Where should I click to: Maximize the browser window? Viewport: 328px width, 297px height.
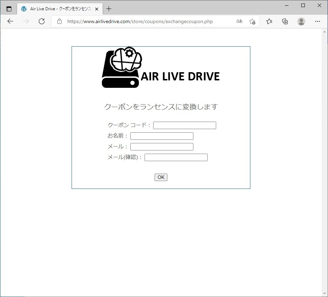[303, 6]
